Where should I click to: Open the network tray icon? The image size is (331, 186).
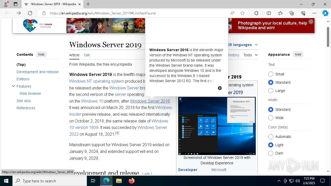pyautogui.click(x=291, y=181)
